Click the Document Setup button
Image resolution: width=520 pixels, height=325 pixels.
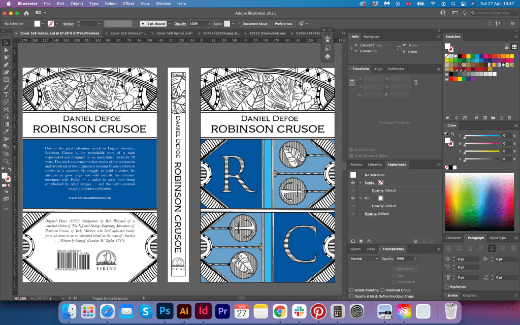tap(254, 23)
